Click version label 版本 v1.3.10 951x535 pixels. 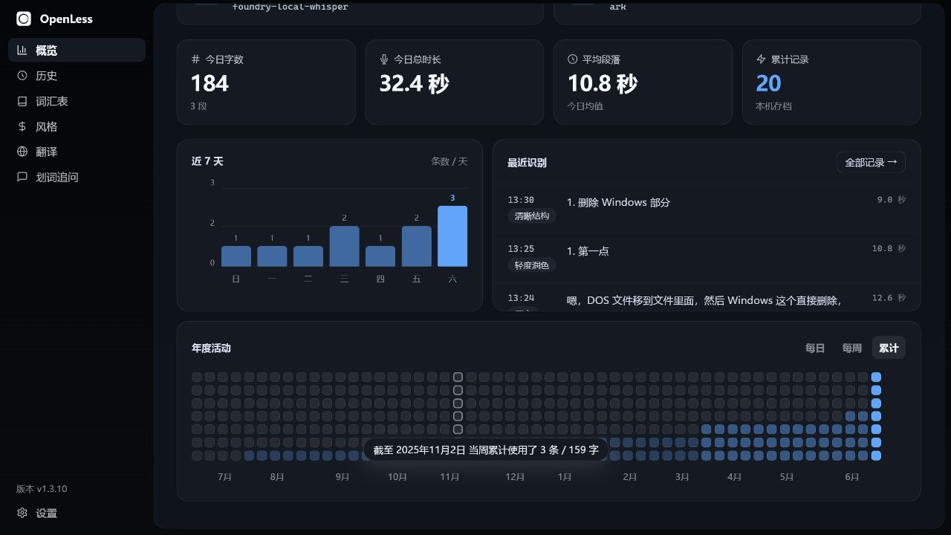tap(42, 489)
